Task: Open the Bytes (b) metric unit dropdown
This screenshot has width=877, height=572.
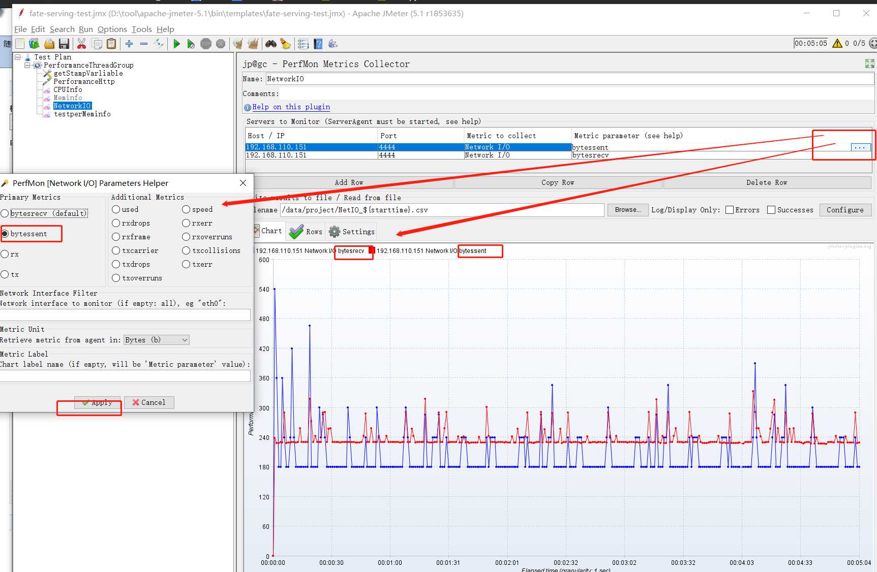Action: pos(157,340)
